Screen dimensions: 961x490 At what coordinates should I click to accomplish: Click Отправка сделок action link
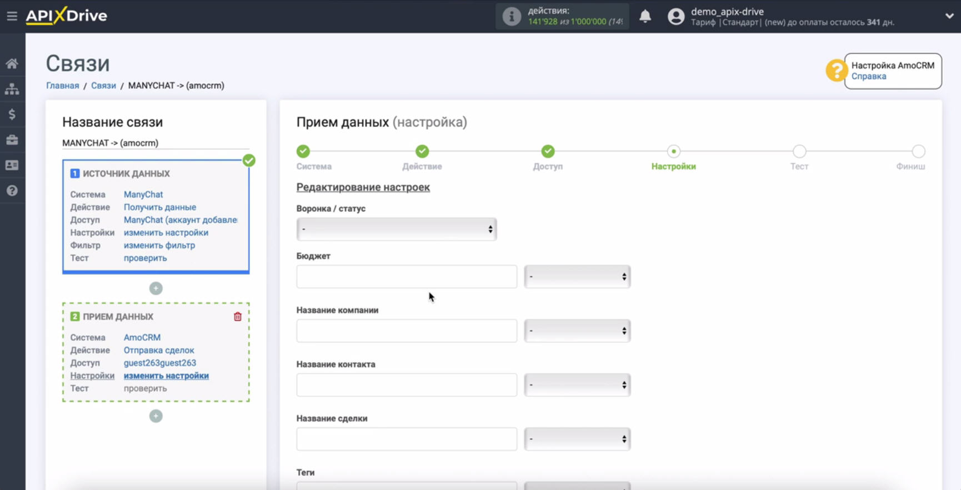[159, 350]
